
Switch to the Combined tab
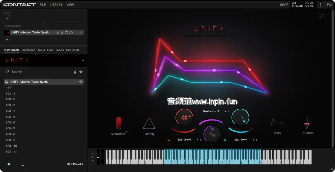[x=28, y=50]
